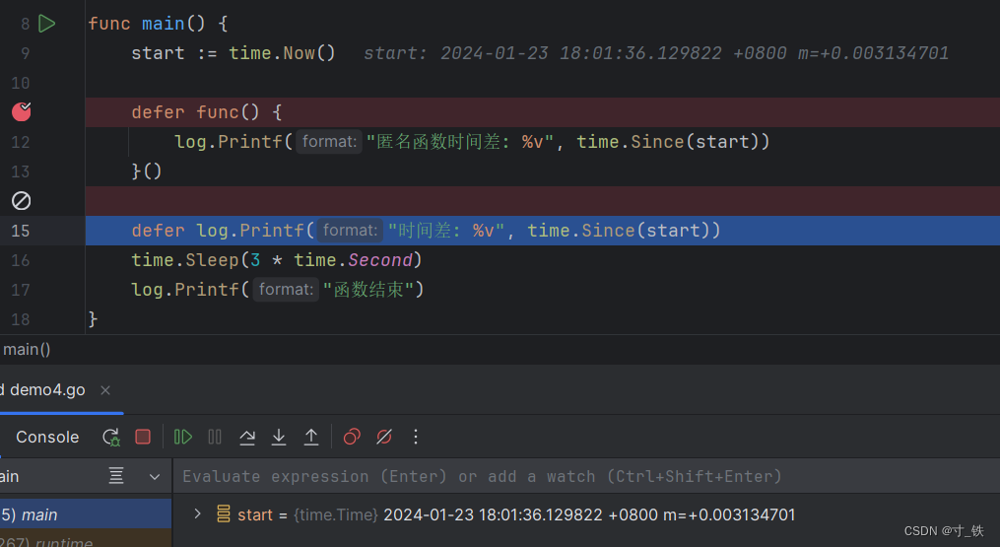This screenshot has height=547, width=1000.
Task: Toggle the red breakpoint on line 11
Action: pos(22,112)
